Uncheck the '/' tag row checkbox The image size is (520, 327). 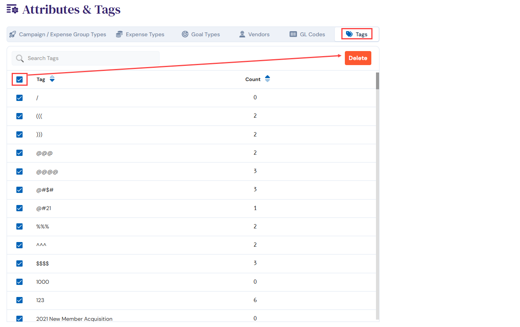(19, 98)
